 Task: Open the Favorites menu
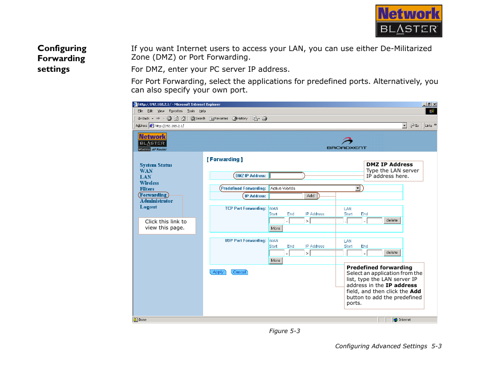click(x=175, y=111)
